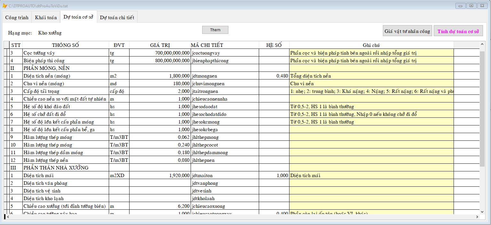Click the Diện tích mái hệ số cell

274,176
